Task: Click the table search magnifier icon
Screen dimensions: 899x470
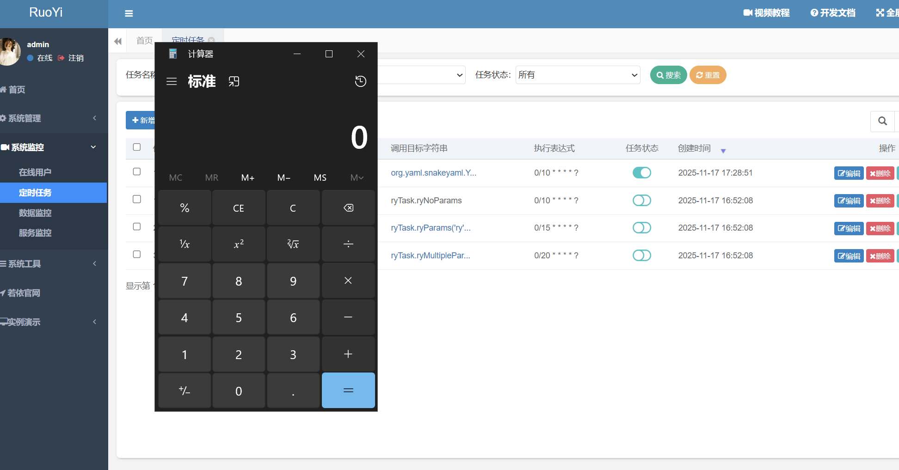Action: coord(882,121)
